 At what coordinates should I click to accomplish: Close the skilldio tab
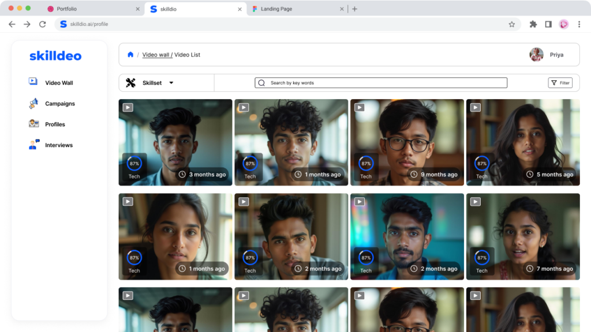(240, 9)
